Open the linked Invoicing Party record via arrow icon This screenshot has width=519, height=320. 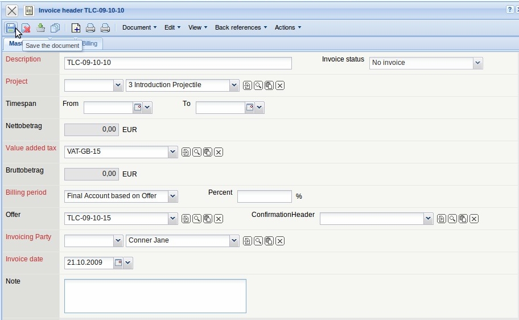tap(247, 241)
